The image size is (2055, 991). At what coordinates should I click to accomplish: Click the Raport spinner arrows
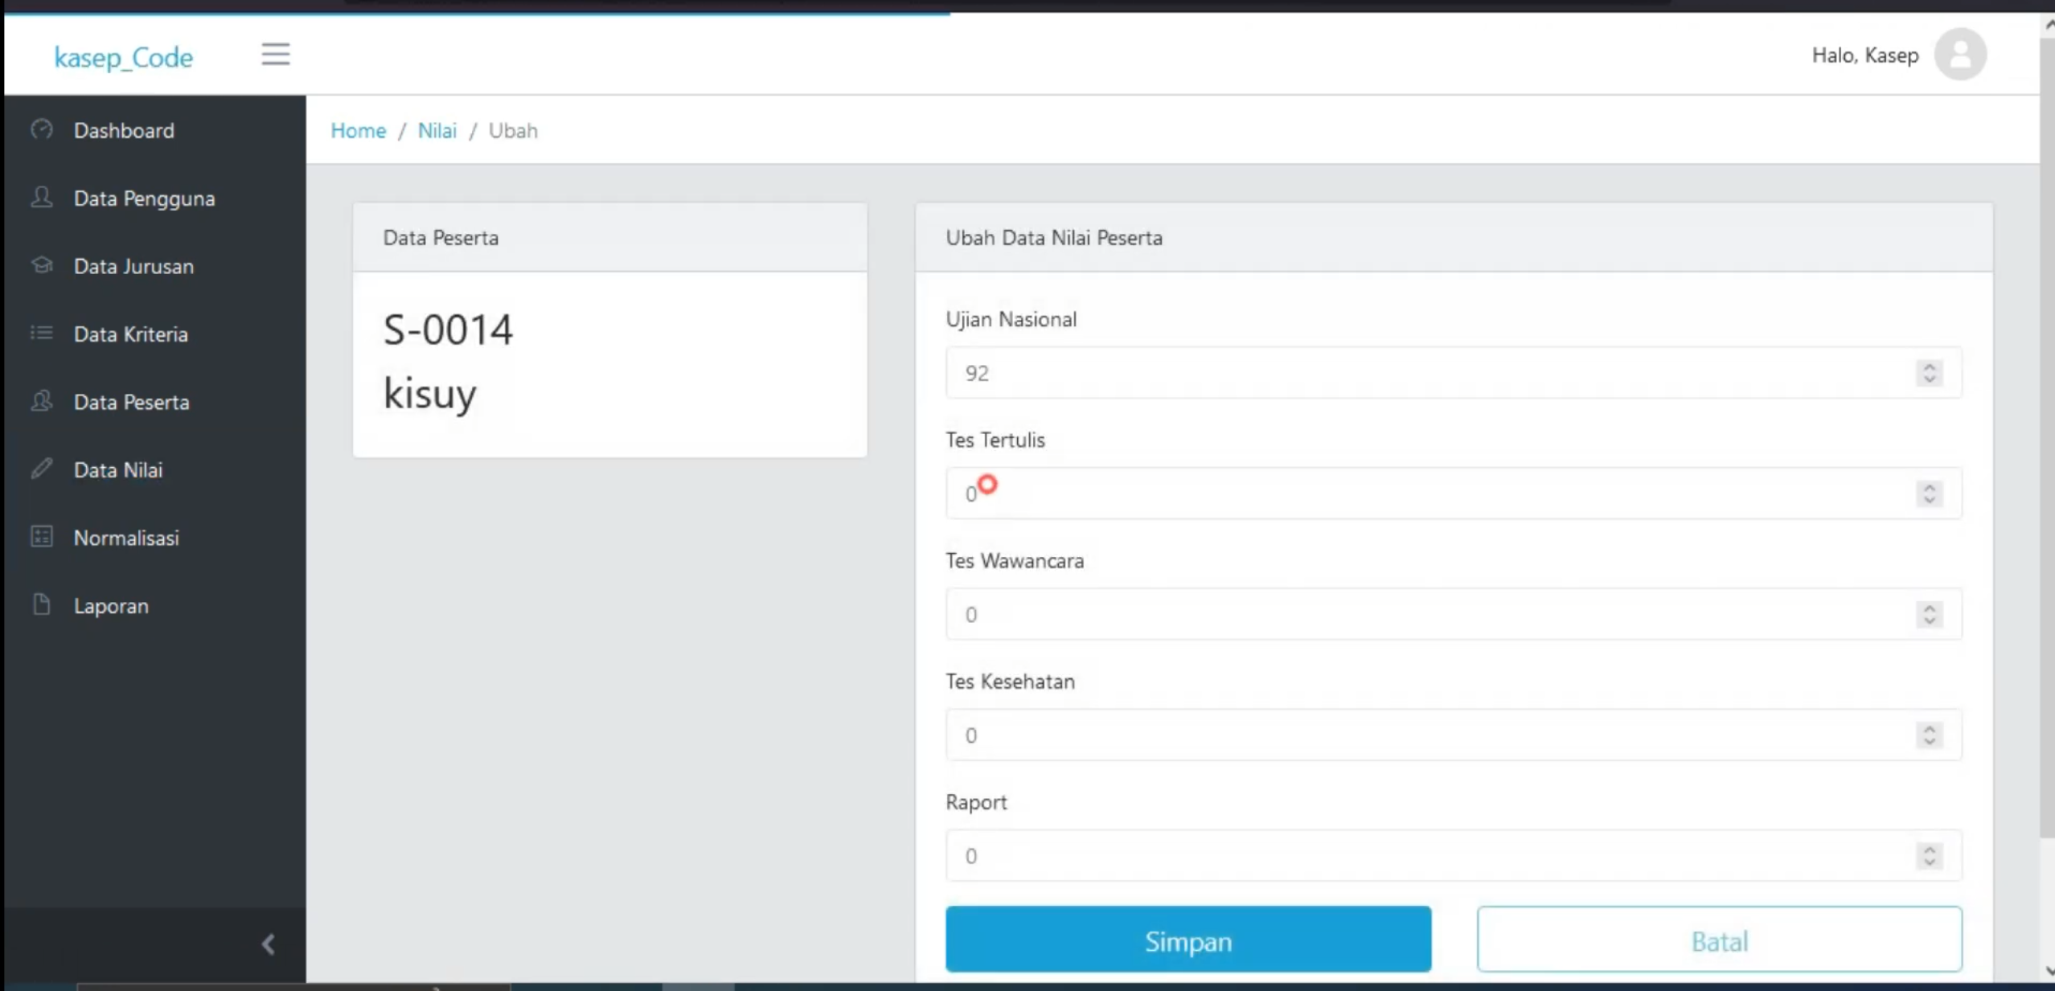(1930, 856)
